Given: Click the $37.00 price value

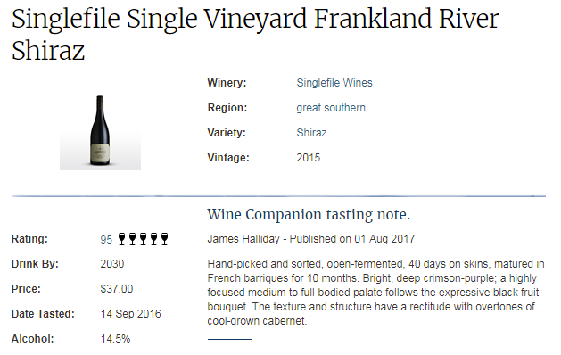Looking at the screenshot, I should click(x=117, y=289).
